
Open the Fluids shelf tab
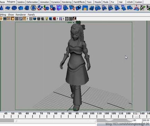(x=106, y=2)
